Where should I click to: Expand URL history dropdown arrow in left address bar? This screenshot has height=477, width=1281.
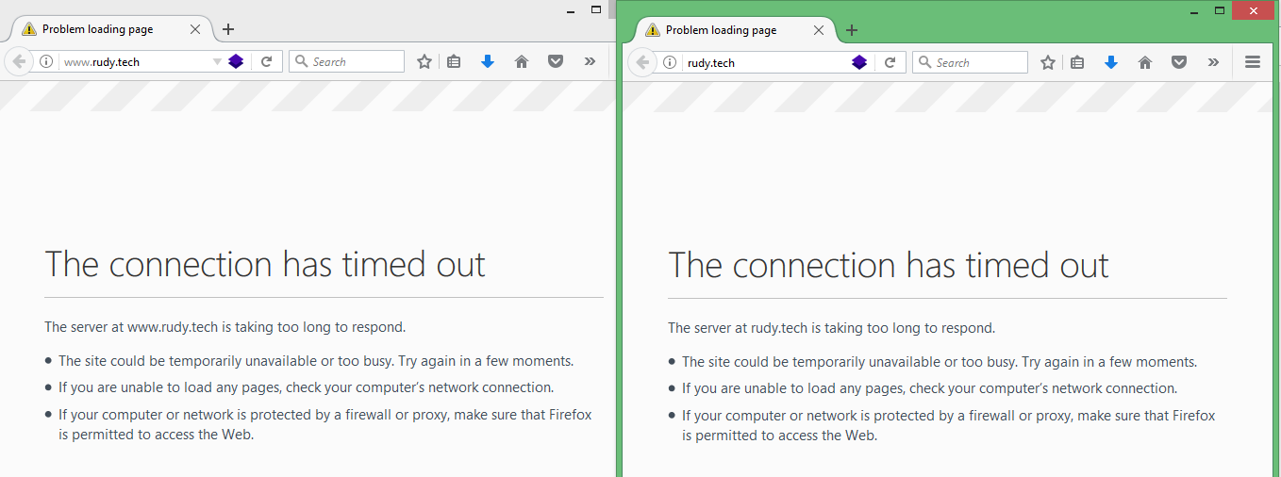coord(217,61)
